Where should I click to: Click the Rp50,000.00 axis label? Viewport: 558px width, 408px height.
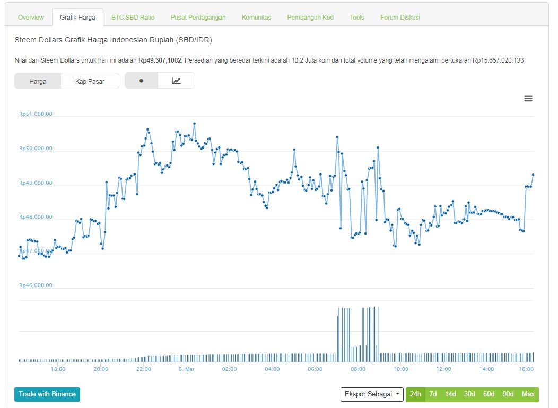click(36, 149)
